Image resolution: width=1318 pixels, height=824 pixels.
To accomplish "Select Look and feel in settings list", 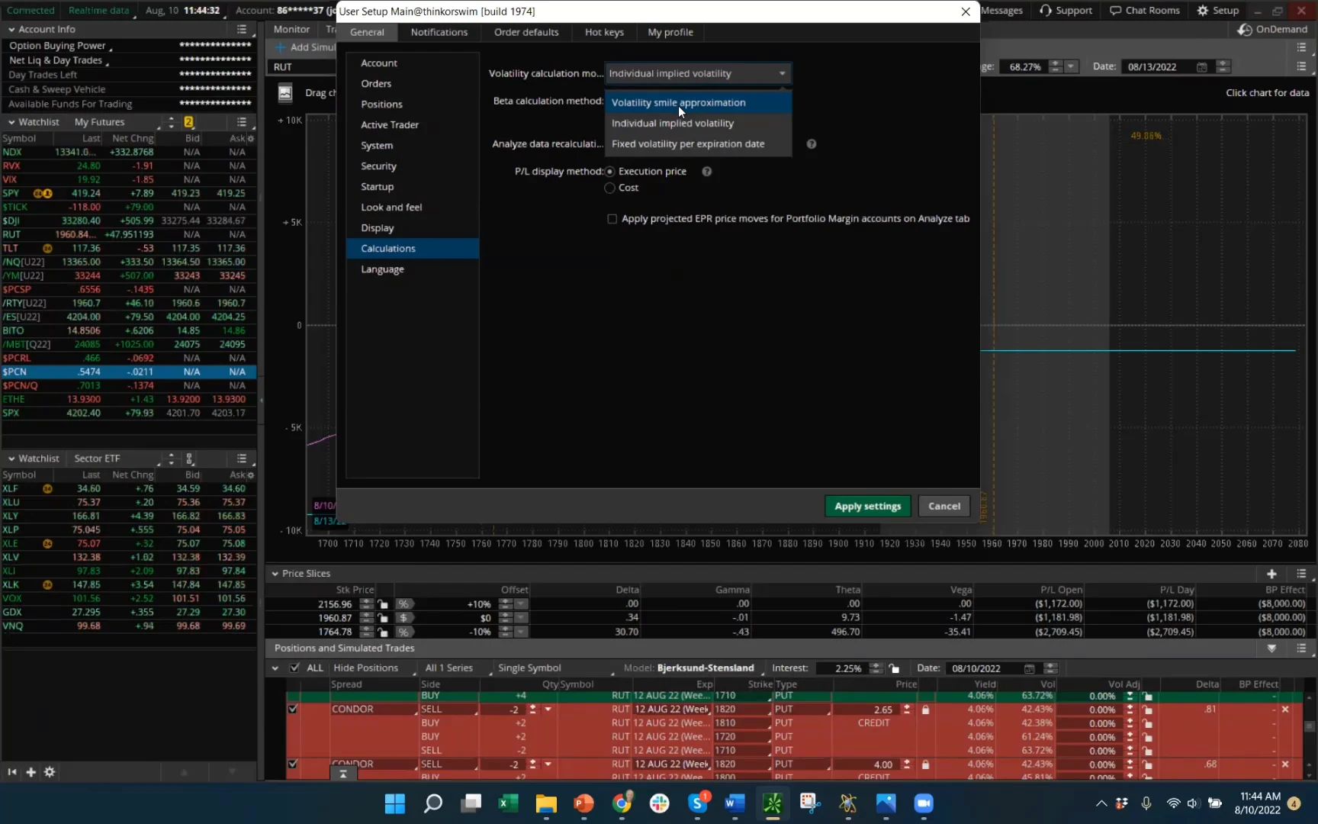I will pos(413,208).
